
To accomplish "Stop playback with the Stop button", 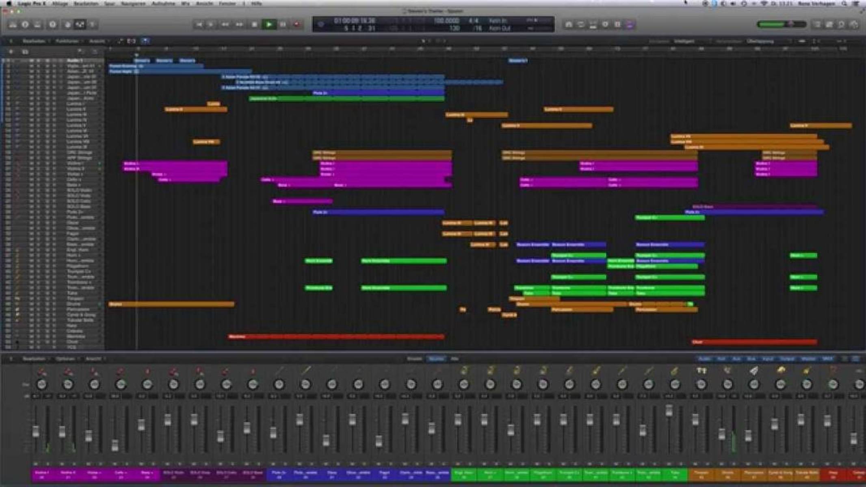I will (254, 25).
